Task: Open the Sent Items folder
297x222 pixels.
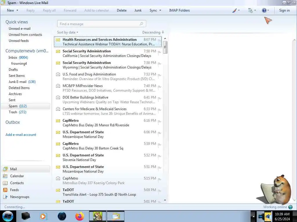Action: coord(17,76)
